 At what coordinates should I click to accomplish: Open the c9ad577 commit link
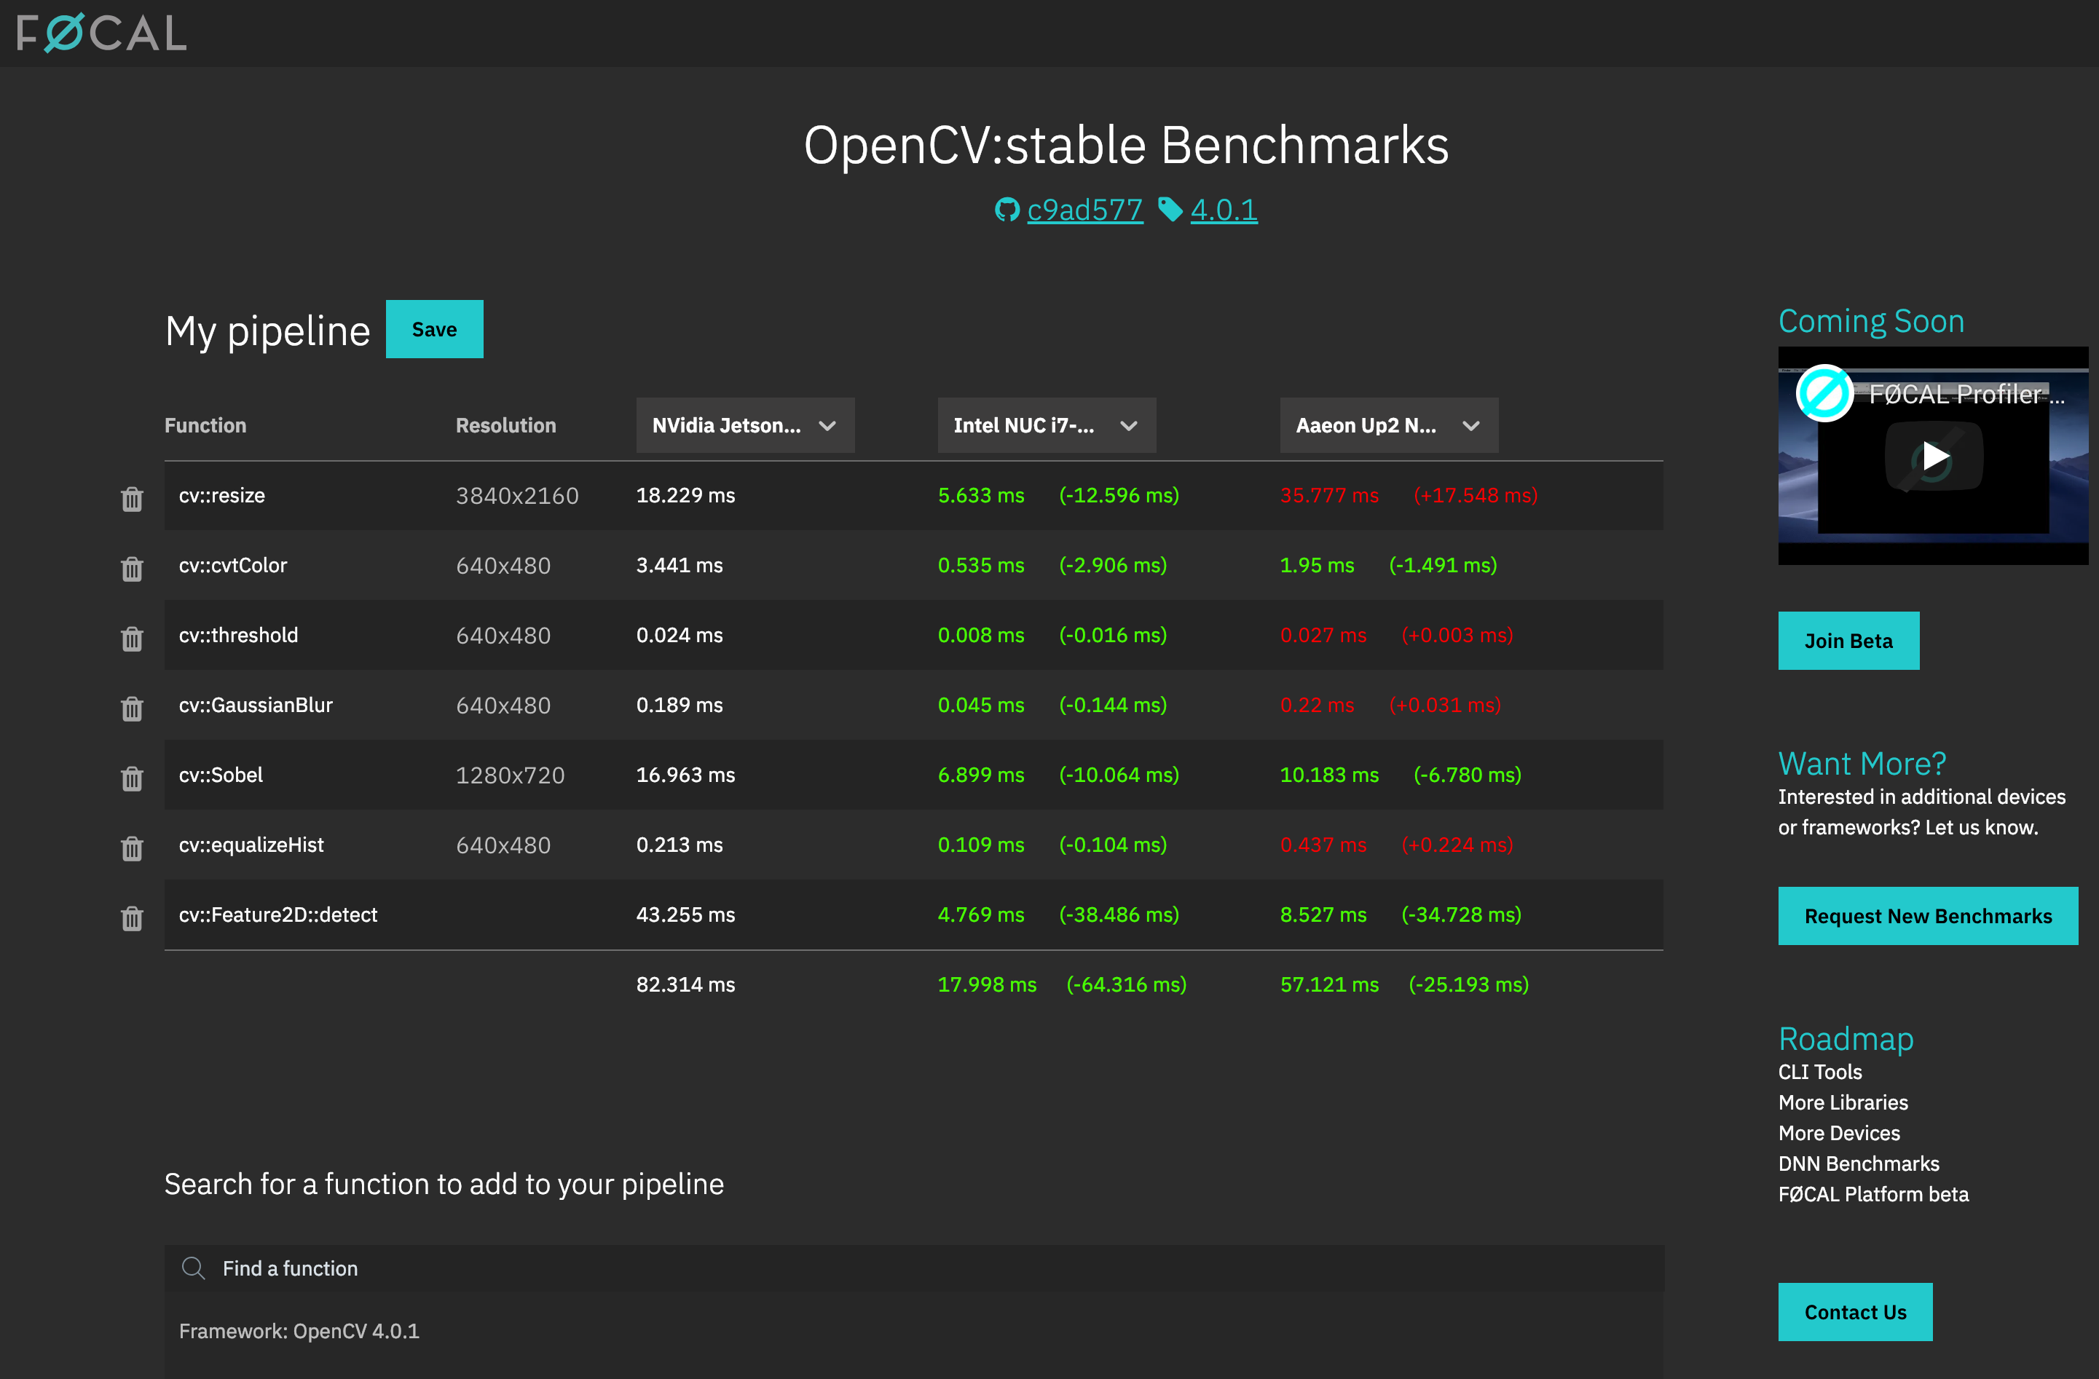pyautogui.click(x=1084, y=210)
